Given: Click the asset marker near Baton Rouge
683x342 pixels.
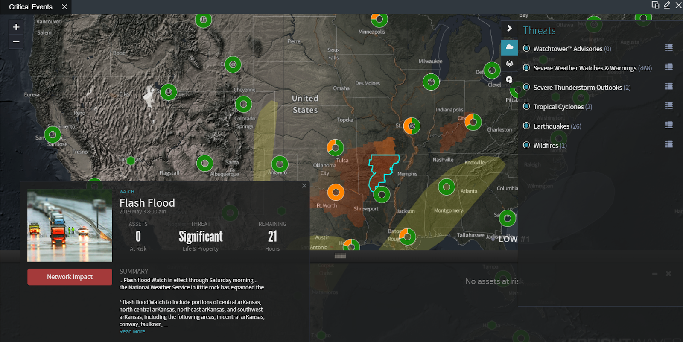Looking at the screenshot, I should point(407,237).
